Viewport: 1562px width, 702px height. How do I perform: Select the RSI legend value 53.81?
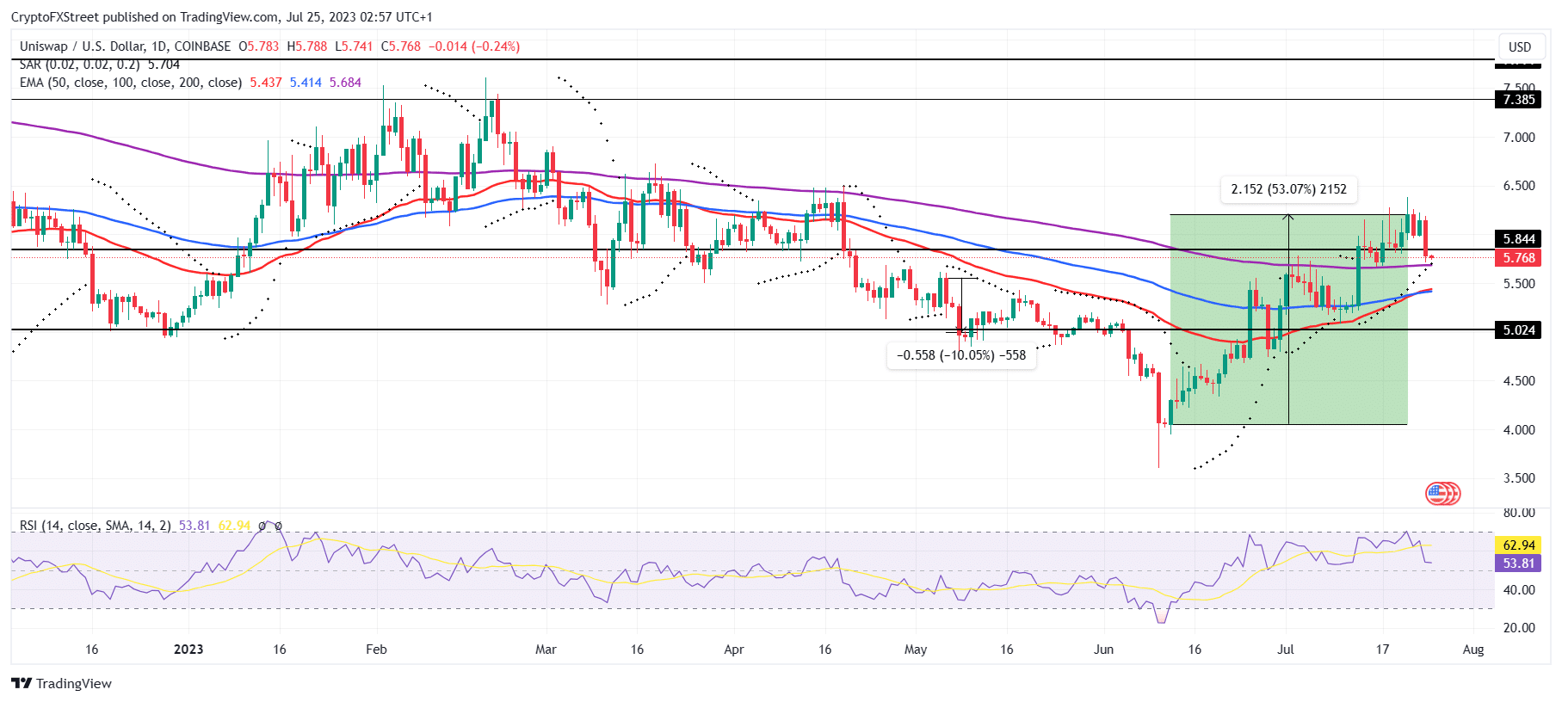(194, 525)
